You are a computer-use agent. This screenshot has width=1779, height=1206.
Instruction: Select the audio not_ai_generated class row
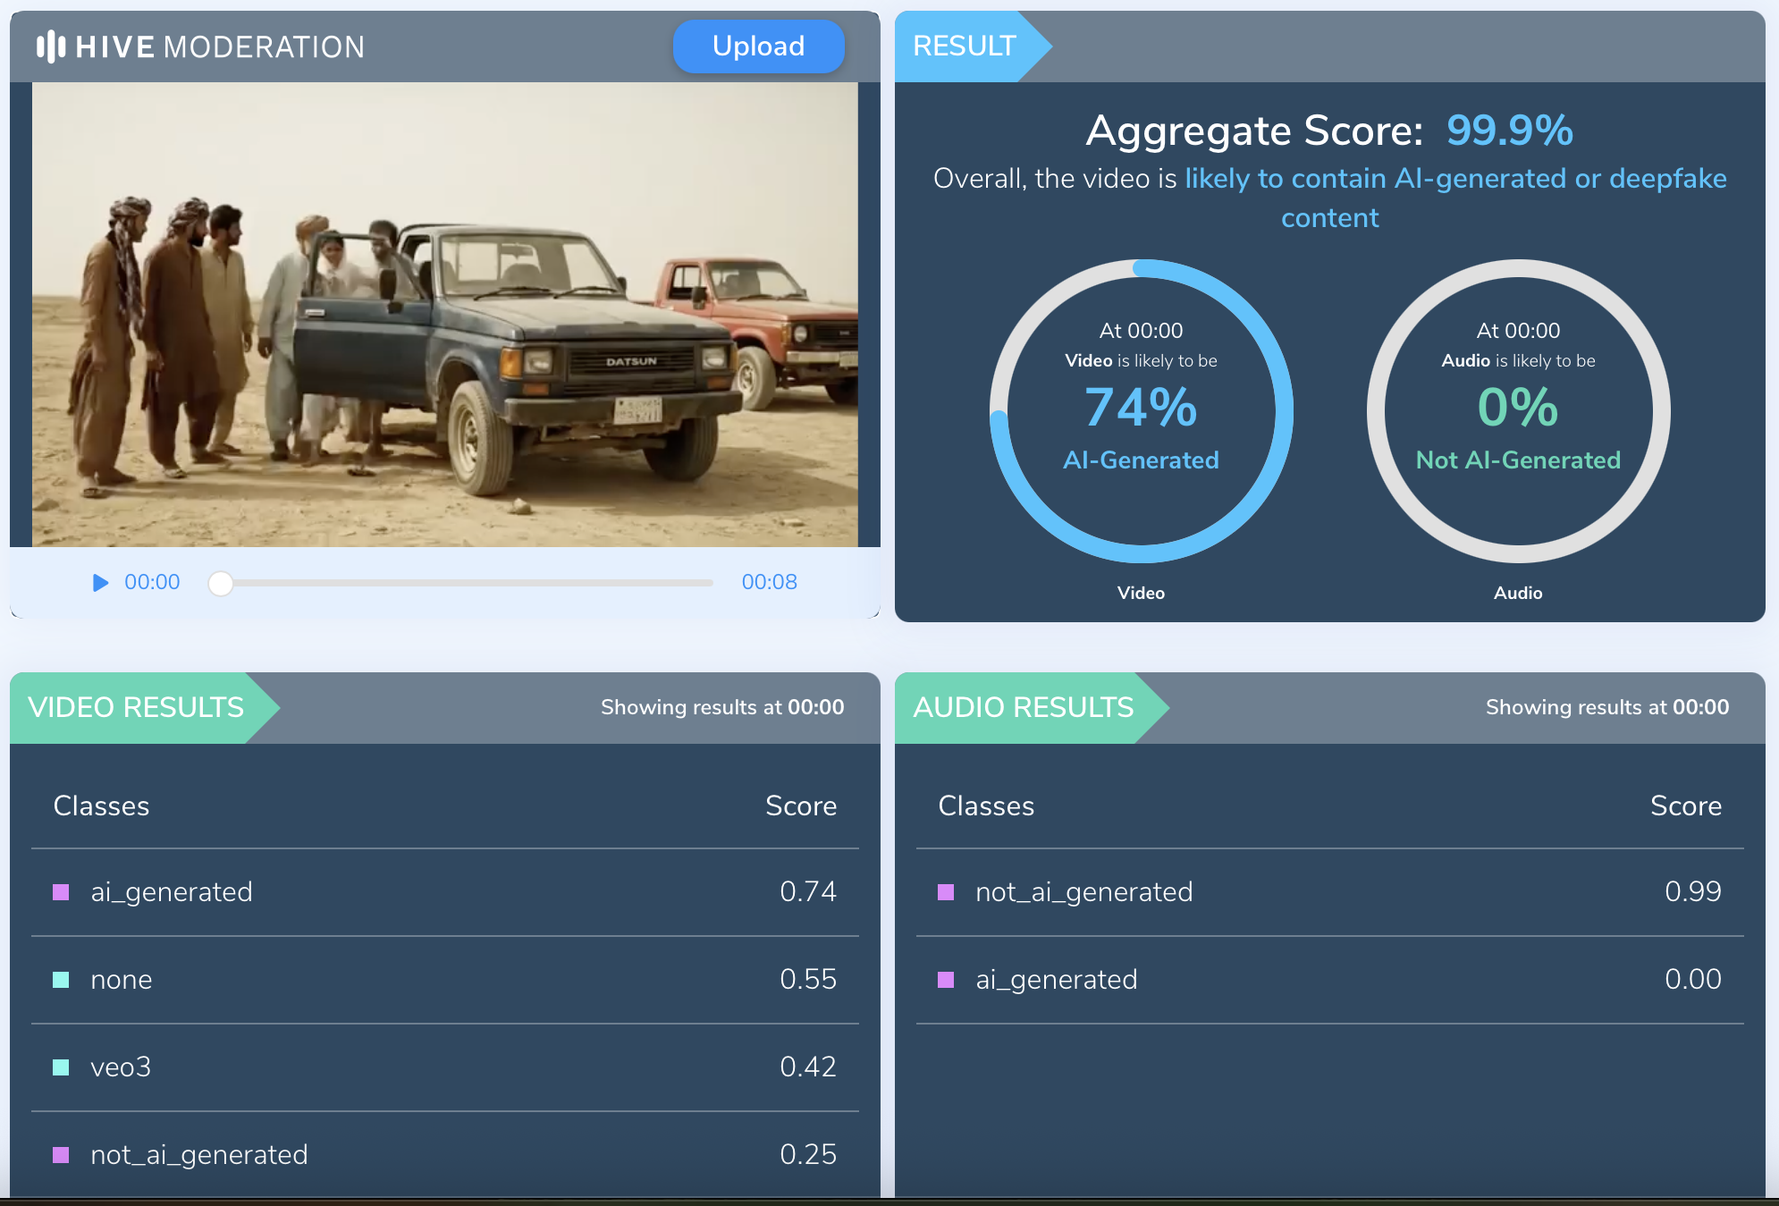point(1330,892)
